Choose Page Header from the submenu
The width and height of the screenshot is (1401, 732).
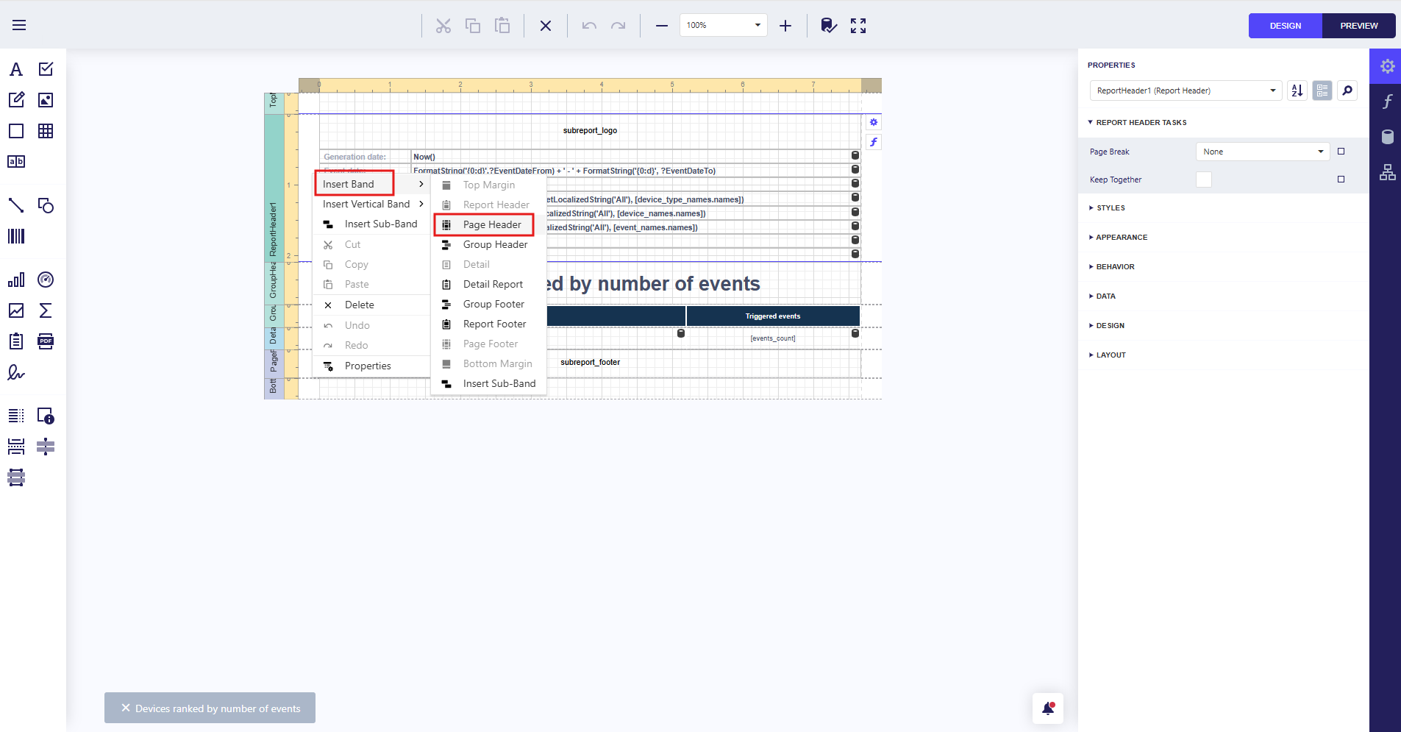tap(491, 224)
